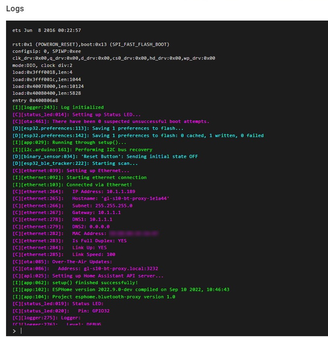Image resolution: width=328 pixels, height=337 pixels.
Task: Click the 'Gateway: 10.1.1.1' line
Action: pyautogui.click(x=66, y=212)
